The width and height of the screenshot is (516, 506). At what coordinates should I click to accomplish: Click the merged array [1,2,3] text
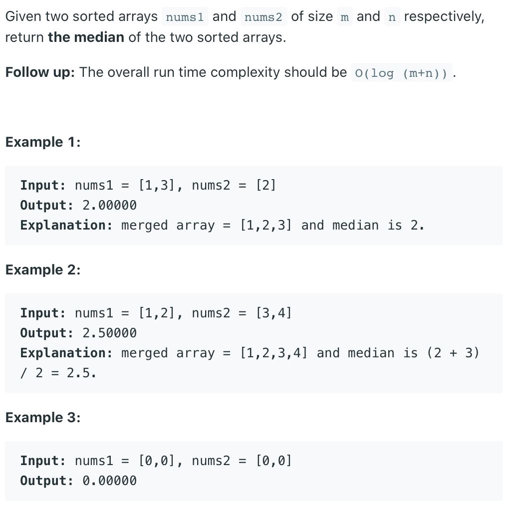tap(266, 225)
